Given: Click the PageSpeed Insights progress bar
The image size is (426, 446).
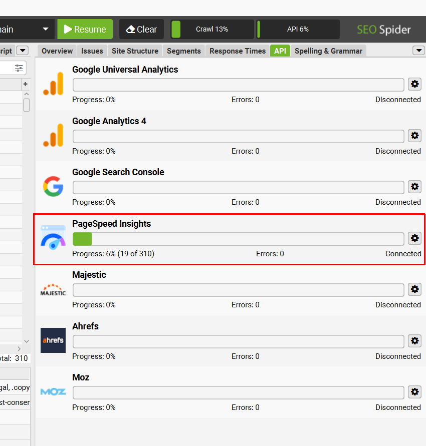Looking at the screenshot, I should (x=239, y=239).
